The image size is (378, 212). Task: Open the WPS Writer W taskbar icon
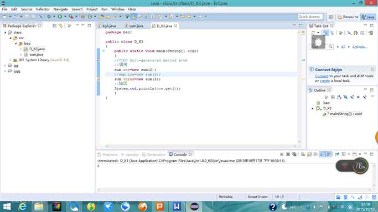pos(177,206)
